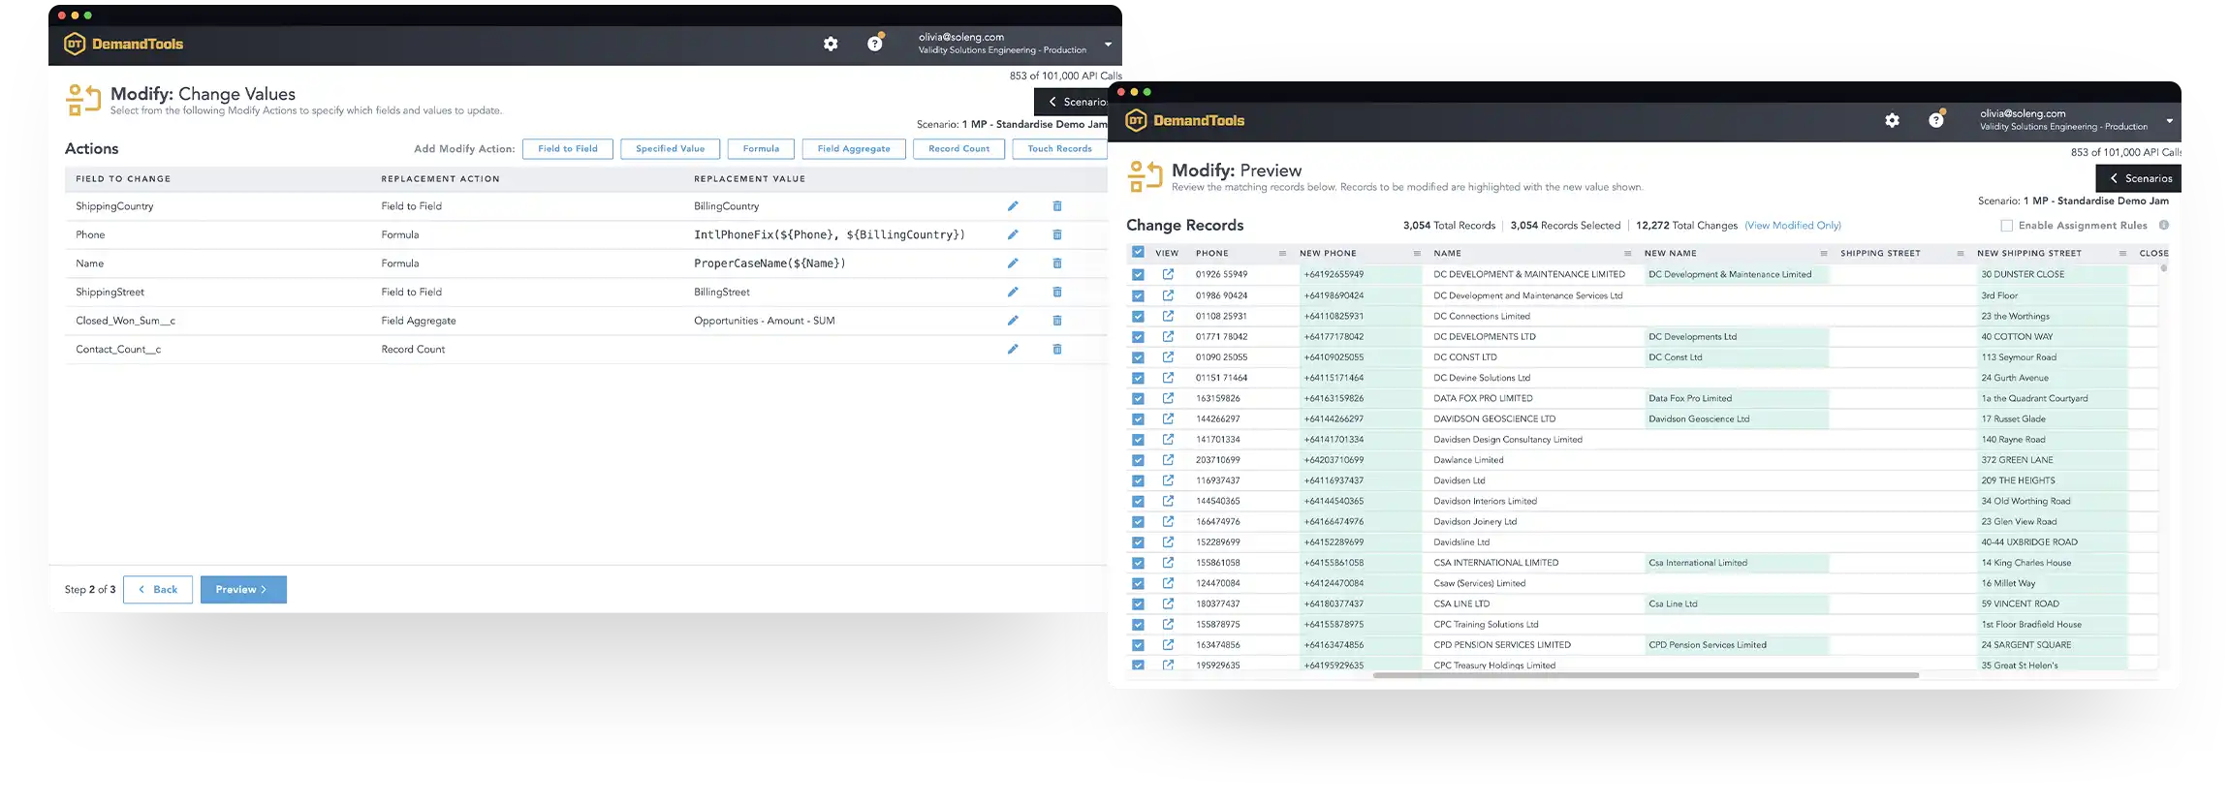Uncheck row for Davidson Joinery Ltd
Image resolution: width=2229 pixels, height=804 pixels.
coord(1138,522)
